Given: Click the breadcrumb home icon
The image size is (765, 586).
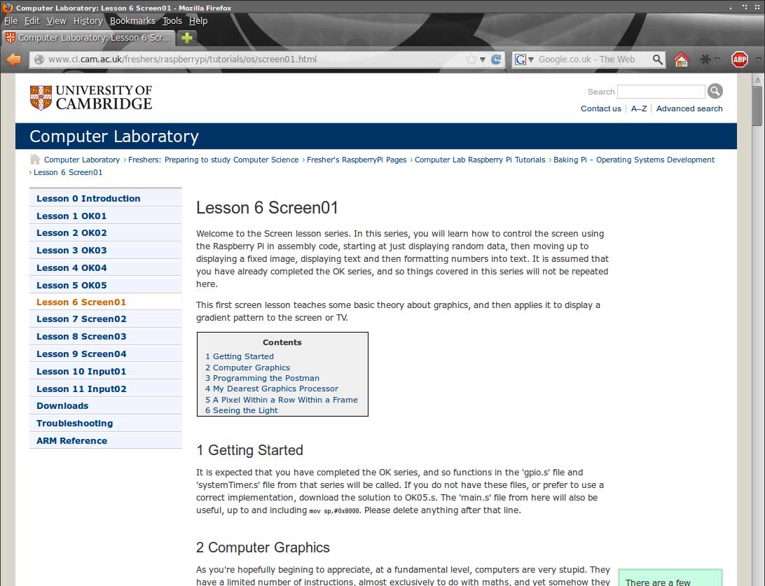Looking at the screenshot, I should [x=34, y=160].
